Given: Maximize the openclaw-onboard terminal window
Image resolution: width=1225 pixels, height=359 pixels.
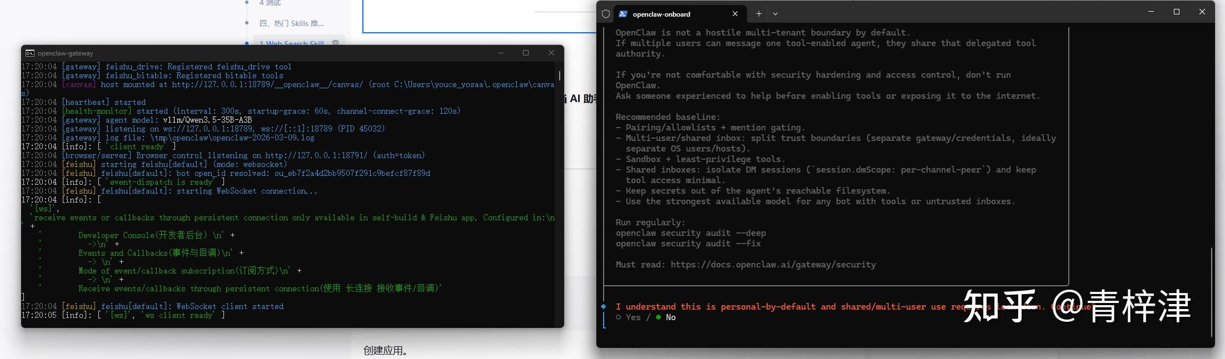Looking at the screenshot, I should coord(1176,12).
